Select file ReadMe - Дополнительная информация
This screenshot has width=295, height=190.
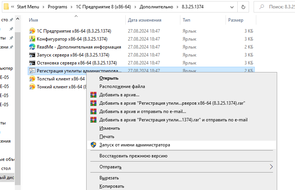tap(79, 47)
